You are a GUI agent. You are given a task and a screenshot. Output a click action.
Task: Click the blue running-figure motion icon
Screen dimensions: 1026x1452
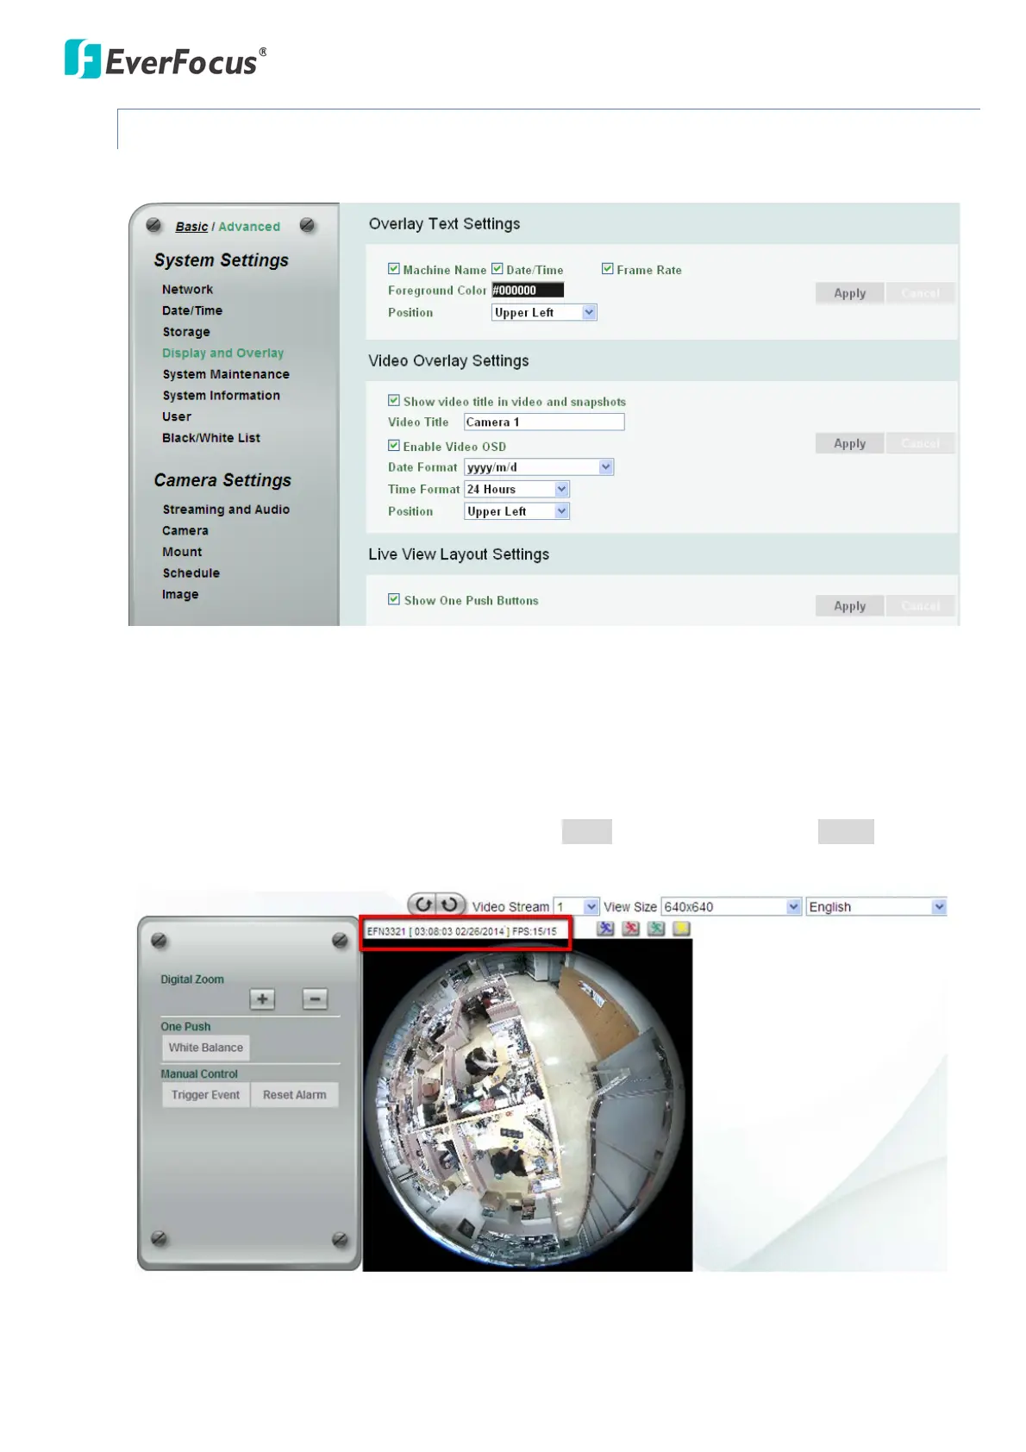coord(606,929)
